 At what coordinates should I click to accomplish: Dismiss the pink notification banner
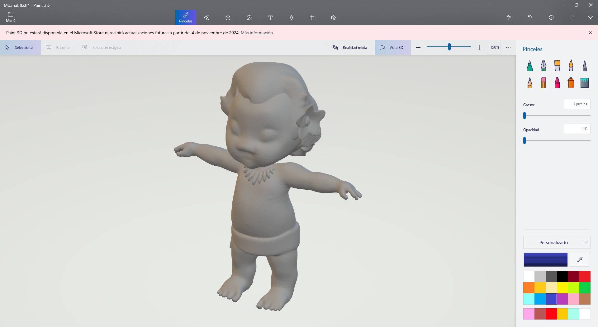click(591, 32)
